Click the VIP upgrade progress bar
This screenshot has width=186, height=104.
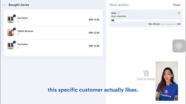(x=146, y=20)
